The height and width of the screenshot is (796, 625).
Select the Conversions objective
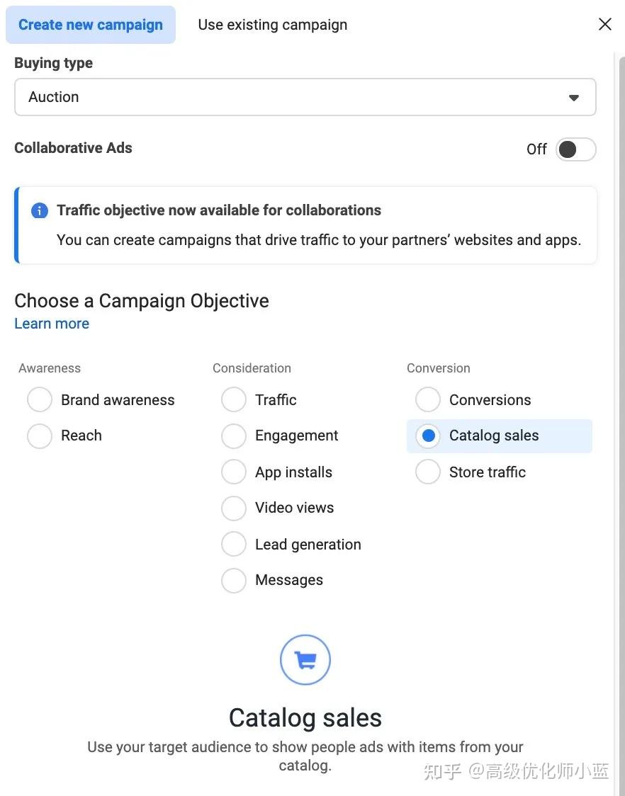coord(428,399)
